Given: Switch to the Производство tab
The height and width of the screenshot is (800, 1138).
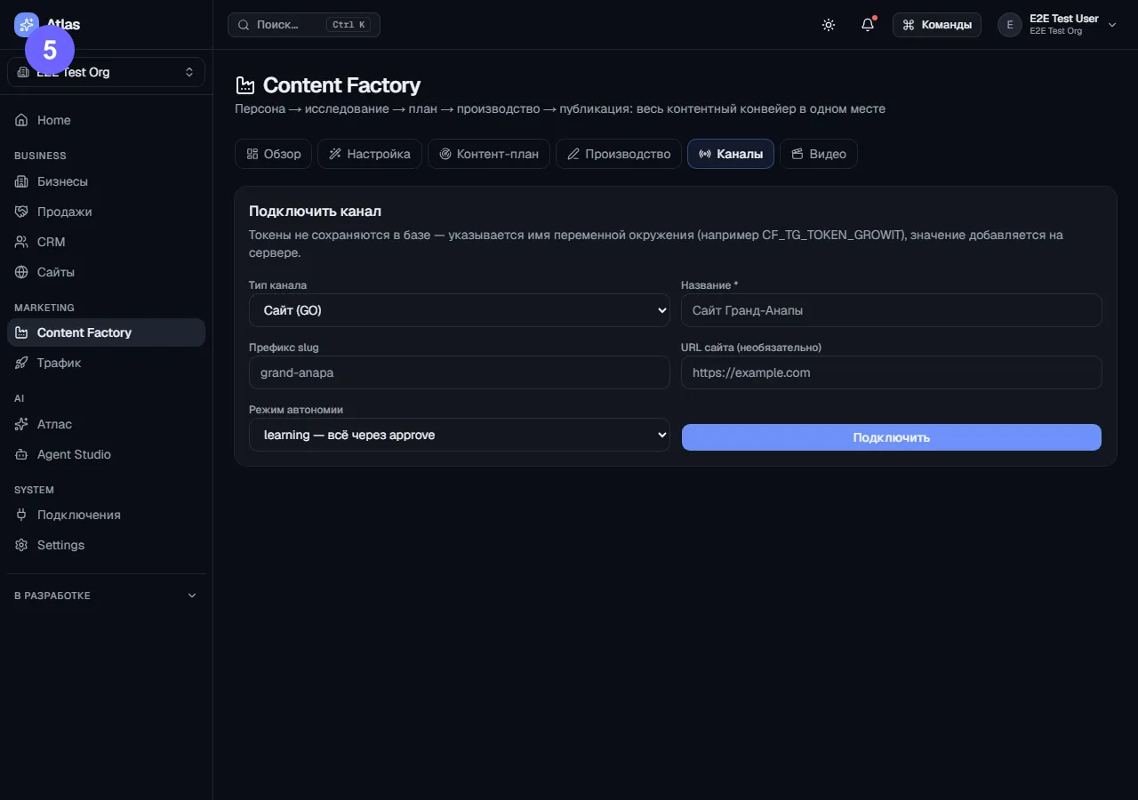Looking at the screenshot, I should point(619,154).
